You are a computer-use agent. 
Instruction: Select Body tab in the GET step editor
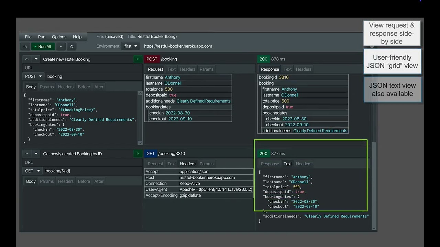click(31, 181)
